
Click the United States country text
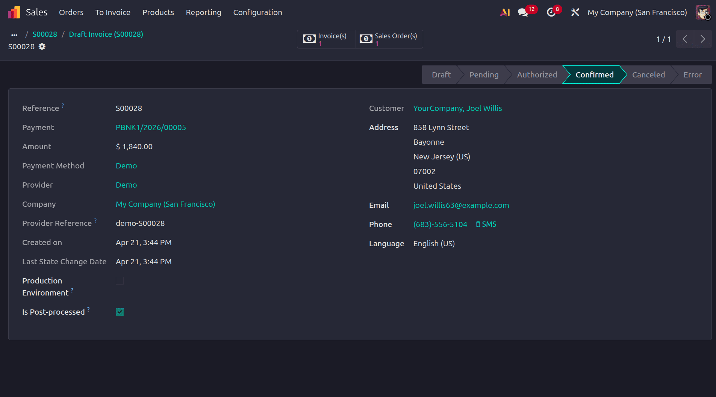click(x=437, y=186)
